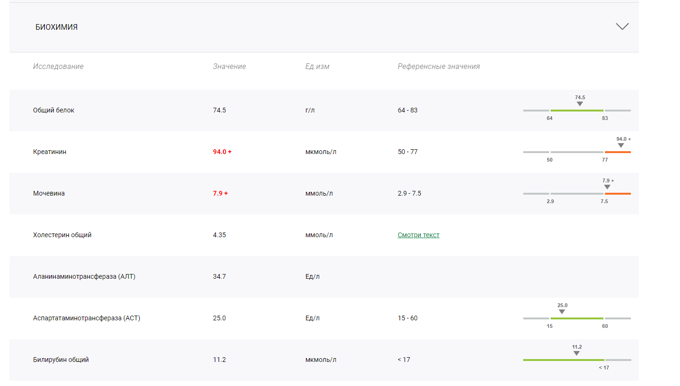Open the Смотри текст link for cholesterol
This screenshot has height=386, width=680.
pos(418,235)
